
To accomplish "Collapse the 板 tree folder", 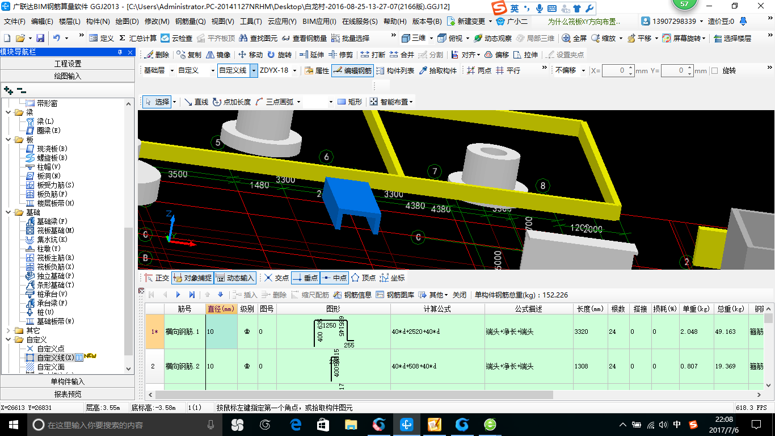I will tap(9, 140).
